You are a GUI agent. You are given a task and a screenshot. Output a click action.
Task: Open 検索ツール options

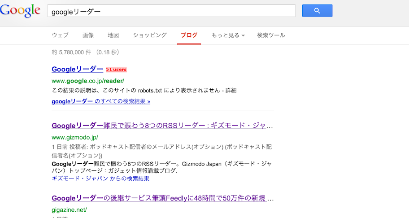tap(271, 35)
